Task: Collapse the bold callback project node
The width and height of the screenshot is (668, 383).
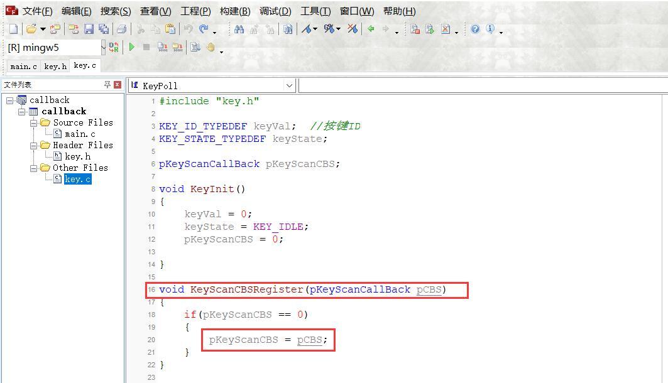Action: click(21, 112)
